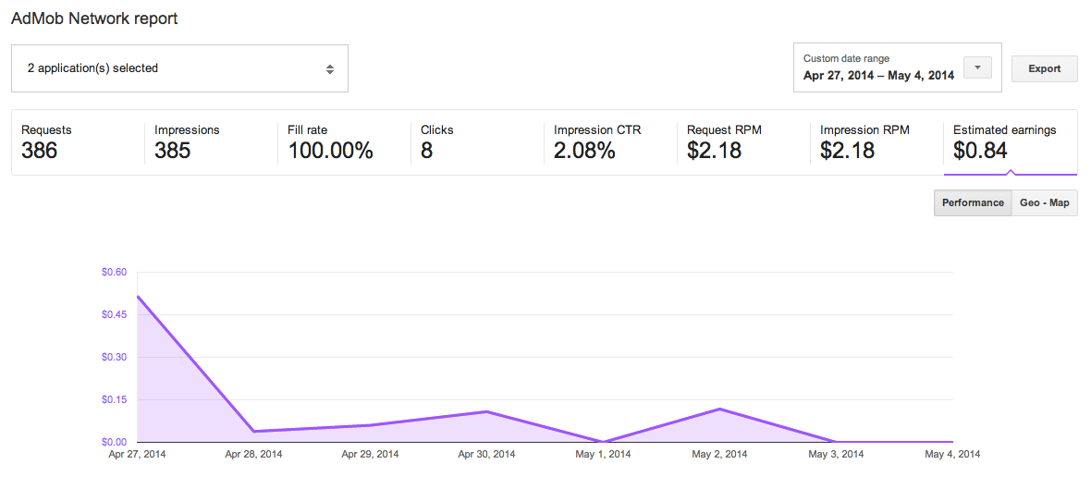Click the $0.45 y-axis label
This screenshot has width=1091, height=501.
point(115,314)
